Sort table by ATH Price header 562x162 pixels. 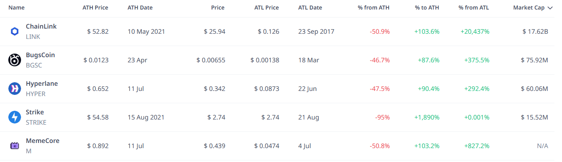95,8
